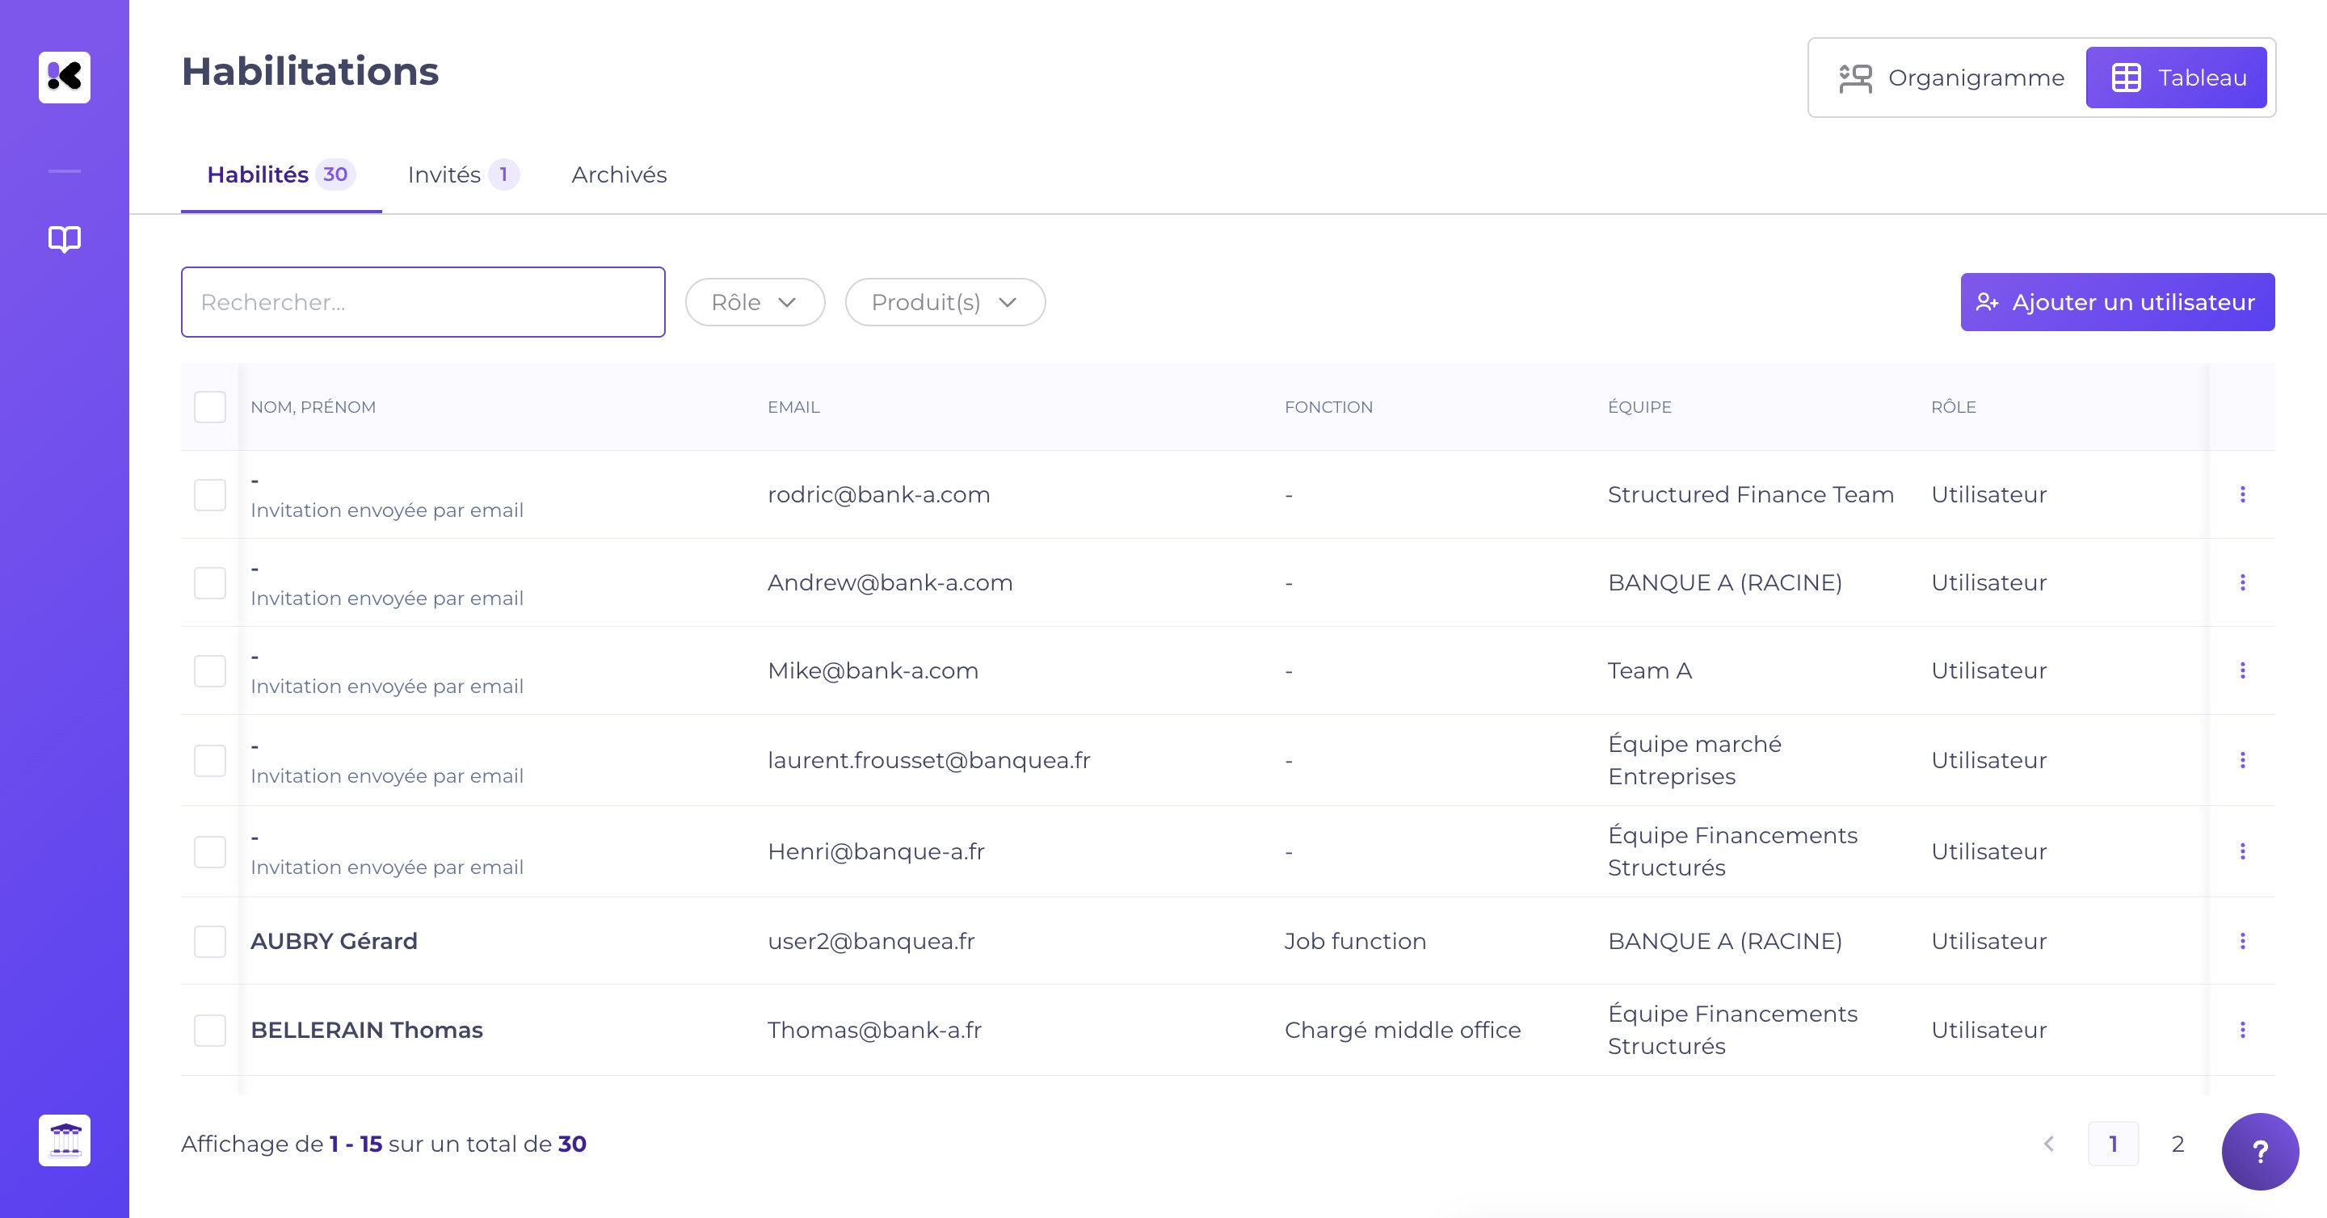Select the BELLERAIN Thomas row checkbox
The width and height of the screenshot is (2327, 1218).
pyautogui.click(x=209, y=1030)
